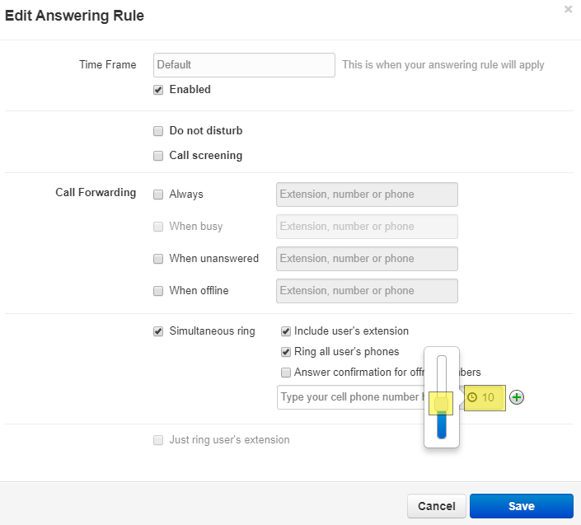Enable Answer confirmation for offnet numbers
Screen dimensions: 581x525
point(286,373)
